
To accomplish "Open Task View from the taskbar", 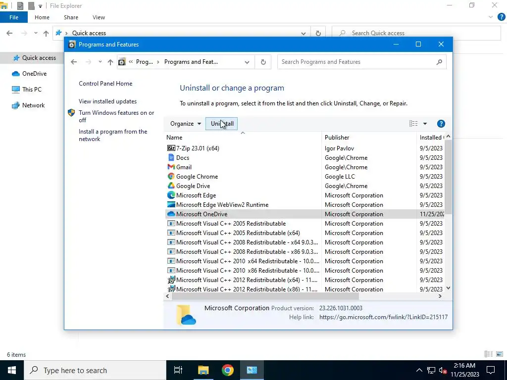I will tap(178, 370).
